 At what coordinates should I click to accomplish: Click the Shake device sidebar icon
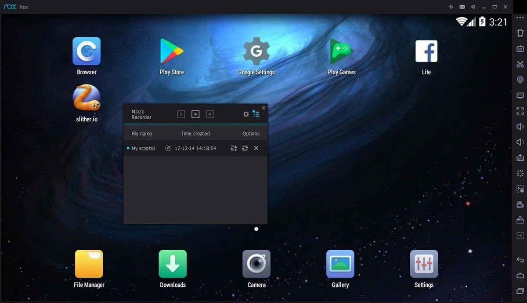point(520,33)
